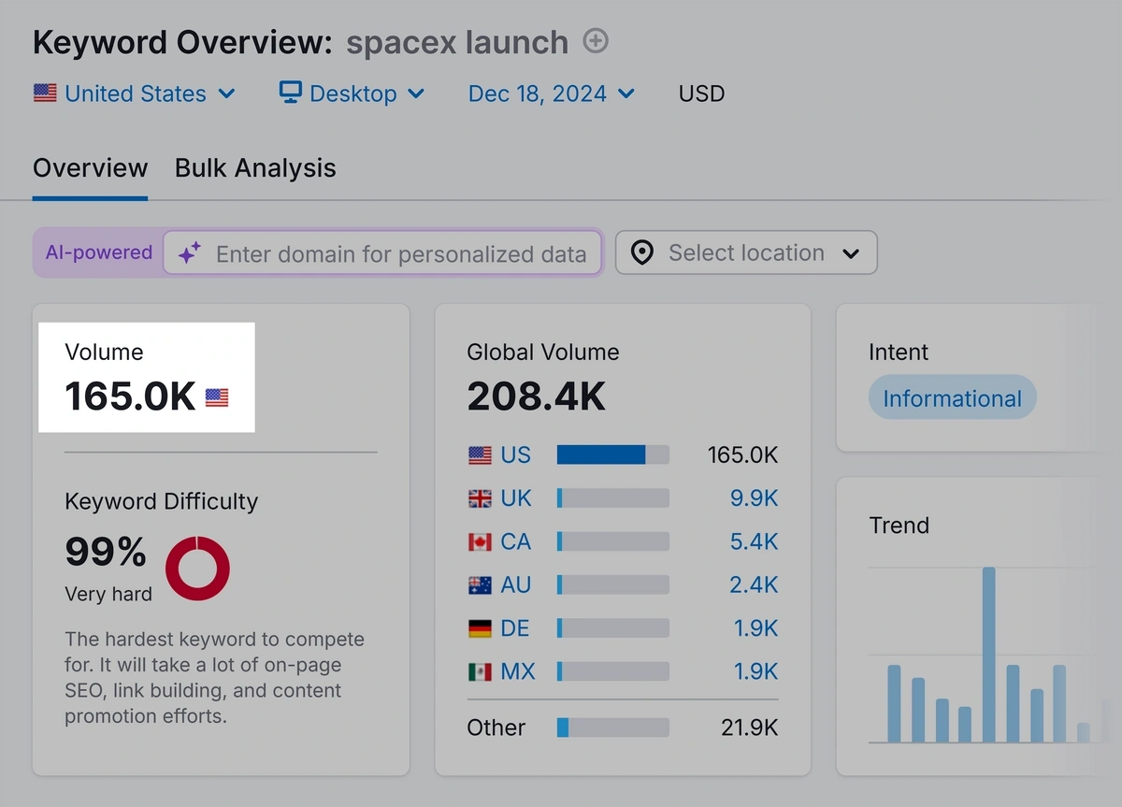Click the US flag beside 165.0K volume
1122x807 pixels.
pyautogui.click(x=217, y=398)
